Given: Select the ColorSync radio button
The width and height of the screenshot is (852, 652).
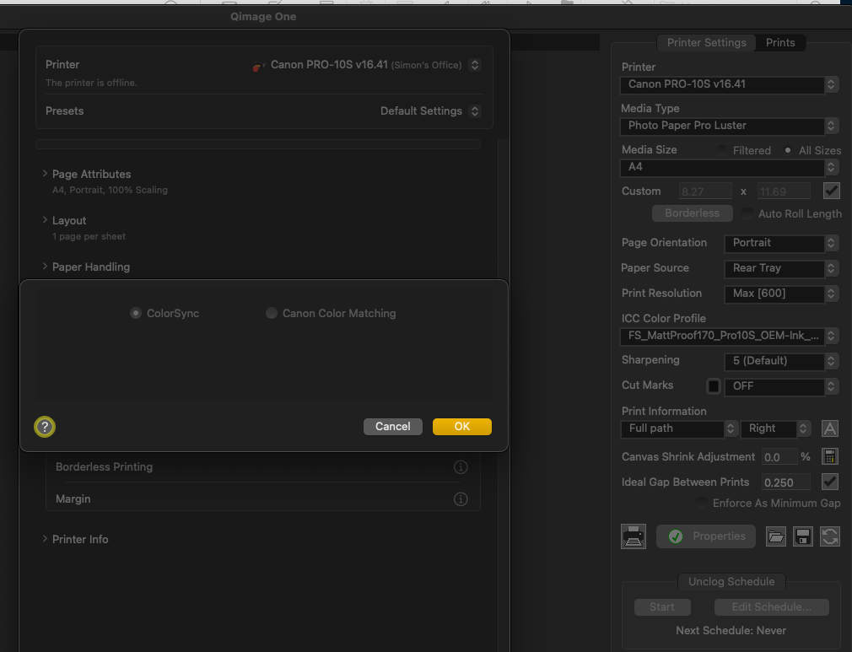Looking at the screenshot, I should pyautogui.click(x=136, y=314).
